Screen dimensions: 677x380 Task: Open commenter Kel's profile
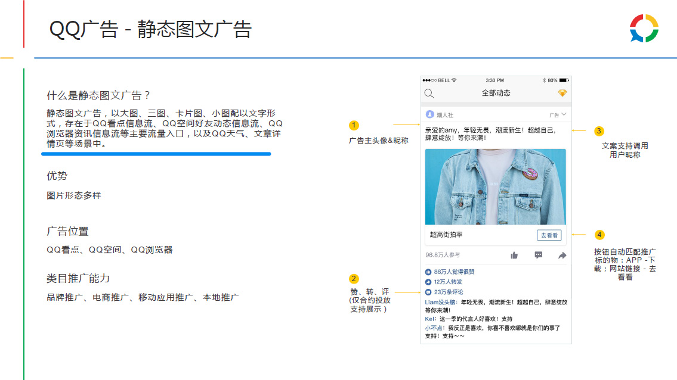coord(429,319)
